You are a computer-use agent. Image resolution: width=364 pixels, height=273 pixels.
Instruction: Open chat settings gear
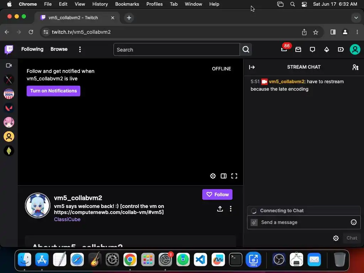click(x=336, y=238)
